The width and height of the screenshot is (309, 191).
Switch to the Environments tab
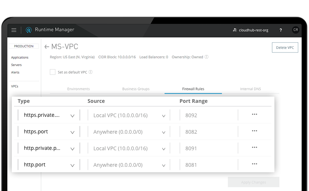pyautogui.click(x=78, y=89)
